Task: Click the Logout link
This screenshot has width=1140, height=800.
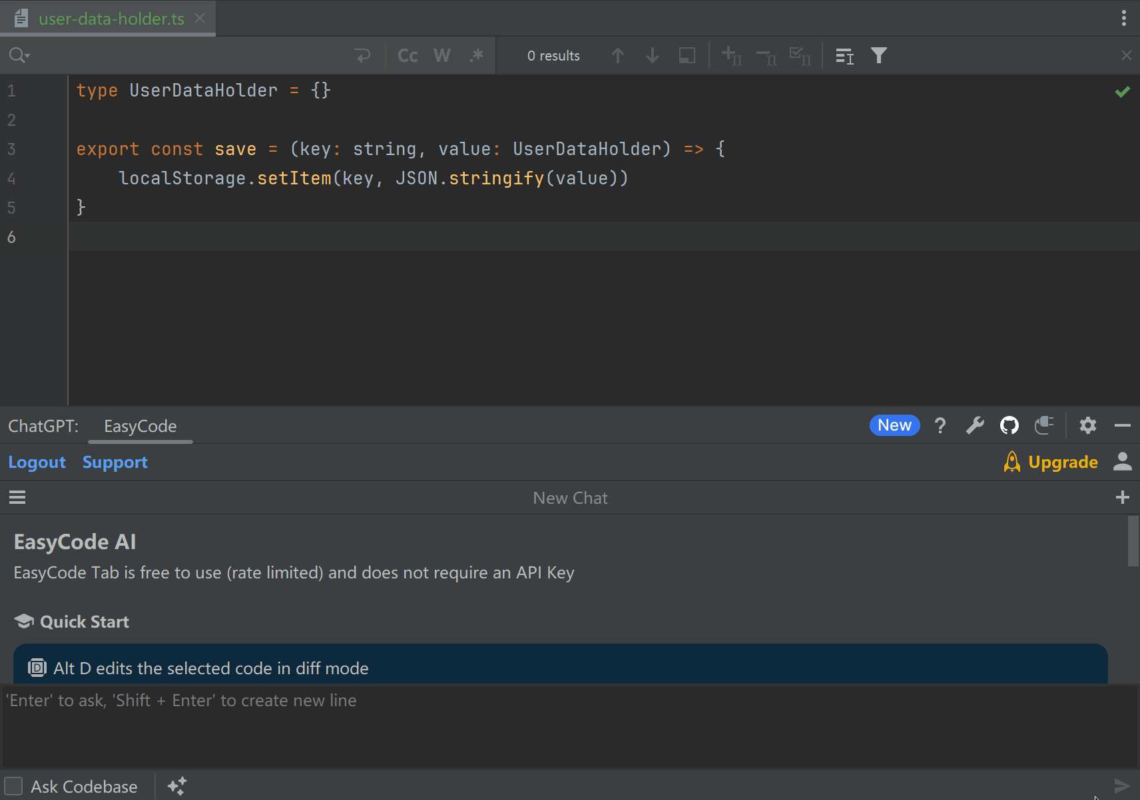Action: point(37,462)
